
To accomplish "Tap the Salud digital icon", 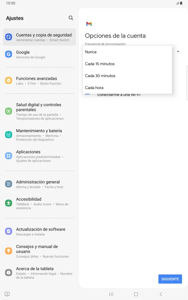I will pos(9,111).
